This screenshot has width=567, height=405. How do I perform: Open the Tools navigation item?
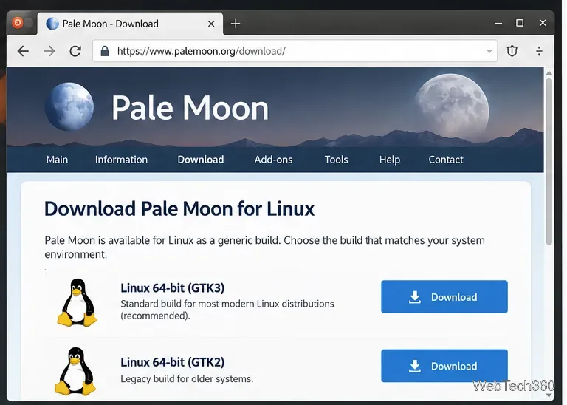click(337, 160)
